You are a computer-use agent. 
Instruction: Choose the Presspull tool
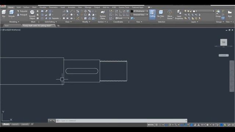pos(22,15)
